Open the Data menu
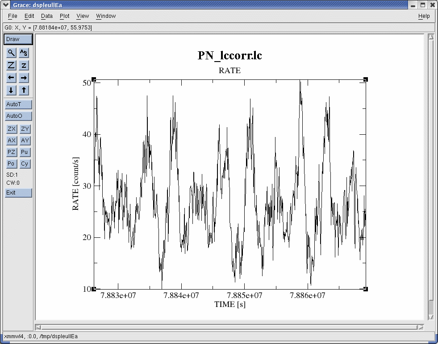 [x=47, y=16]
